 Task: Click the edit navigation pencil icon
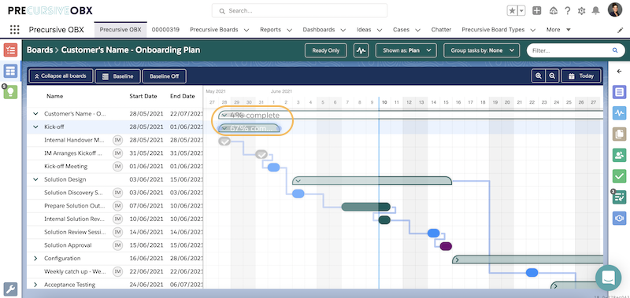(621, 30)
